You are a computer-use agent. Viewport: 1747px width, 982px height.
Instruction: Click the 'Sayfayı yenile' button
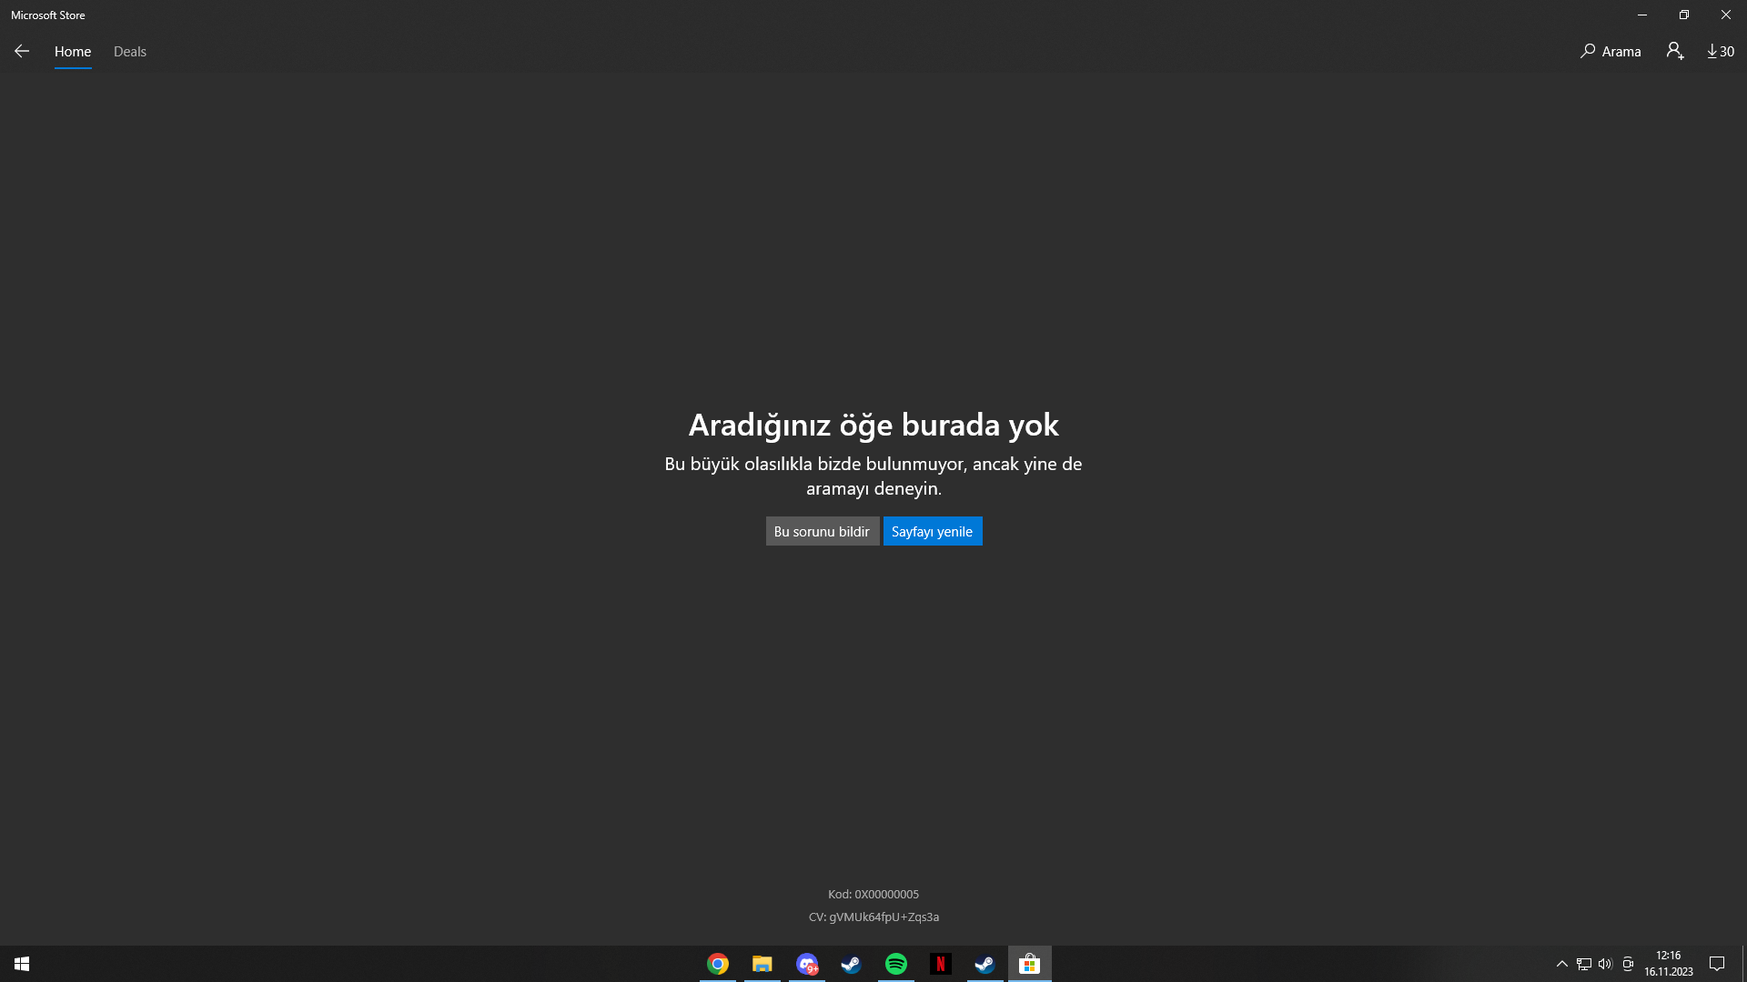tap(932, 531)
